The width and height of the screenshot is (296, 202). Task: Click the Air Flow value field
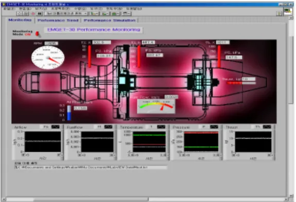click(80, 108)
